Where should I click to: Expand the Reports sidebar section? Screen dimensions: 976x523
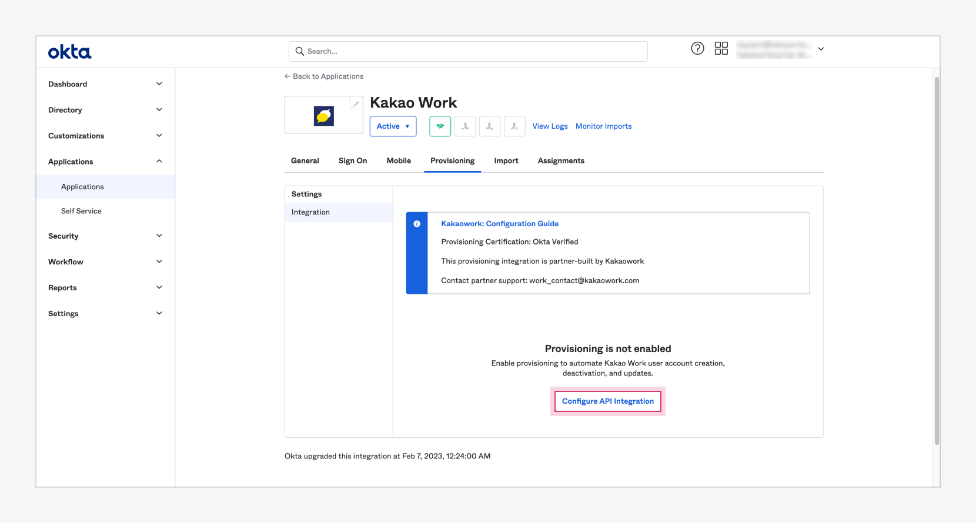(105, 288)
